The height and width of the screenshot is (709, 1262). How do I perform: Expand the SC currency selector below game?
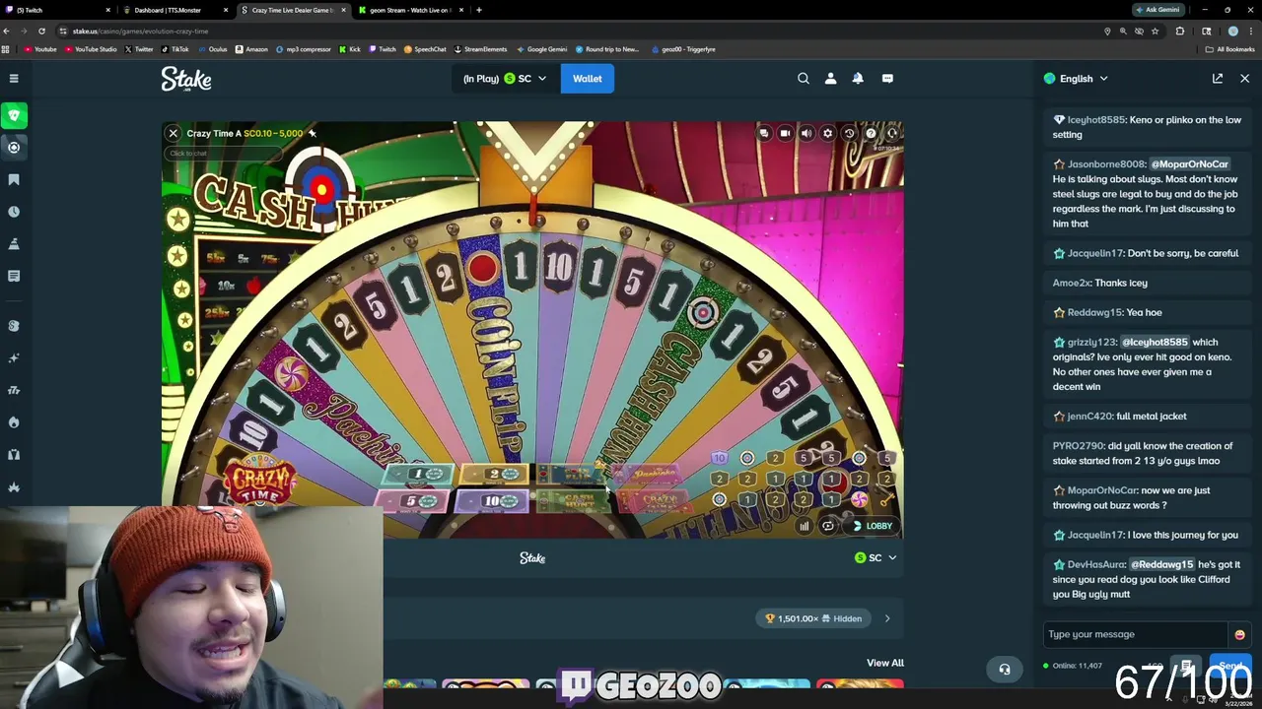pos(876,557)
